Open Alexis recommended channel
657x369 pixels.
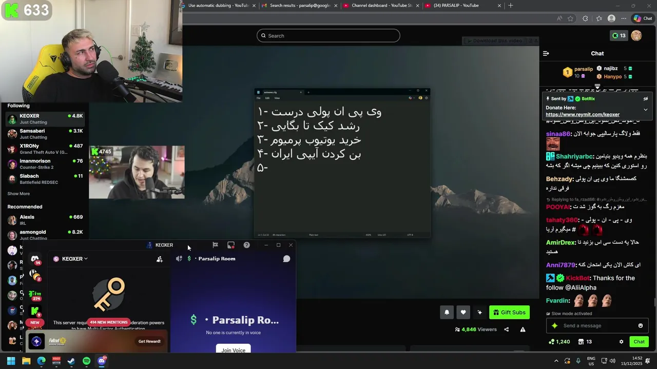tap(45, 220)
